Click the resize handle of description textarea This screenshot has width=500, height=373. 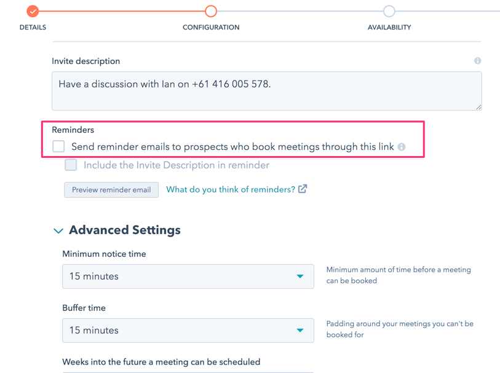[x=478, y=107]
